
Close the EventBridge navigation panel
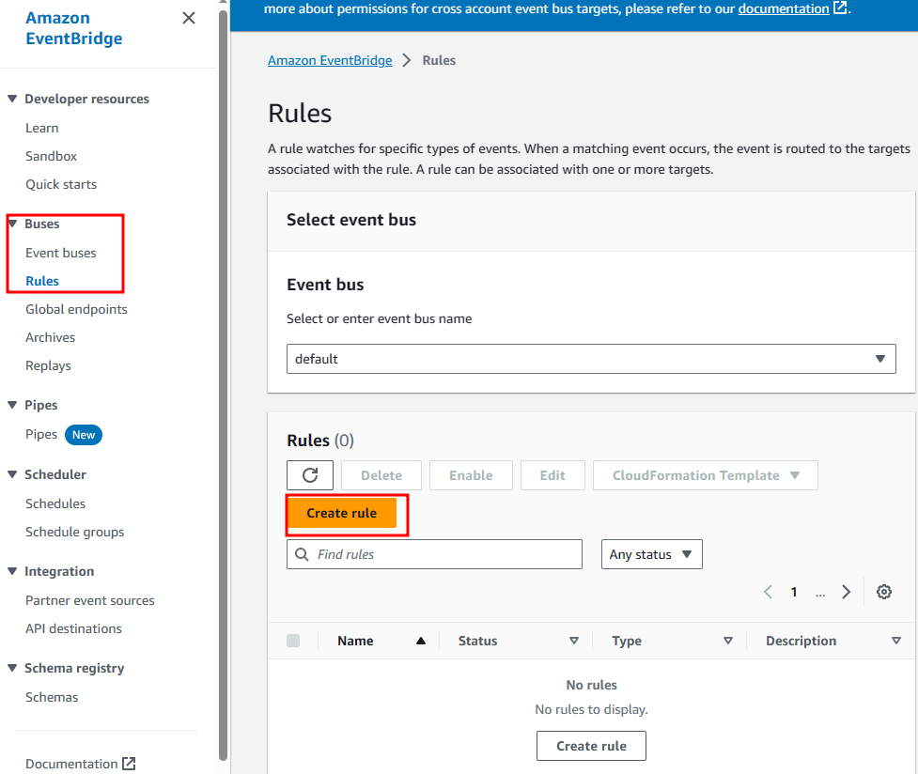(189, 18)
